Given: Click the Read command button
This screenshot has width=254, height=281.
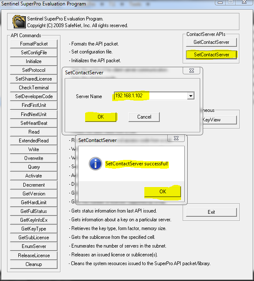Looking at the screenshot, I should pyautogui.click(x=34, y=132).
